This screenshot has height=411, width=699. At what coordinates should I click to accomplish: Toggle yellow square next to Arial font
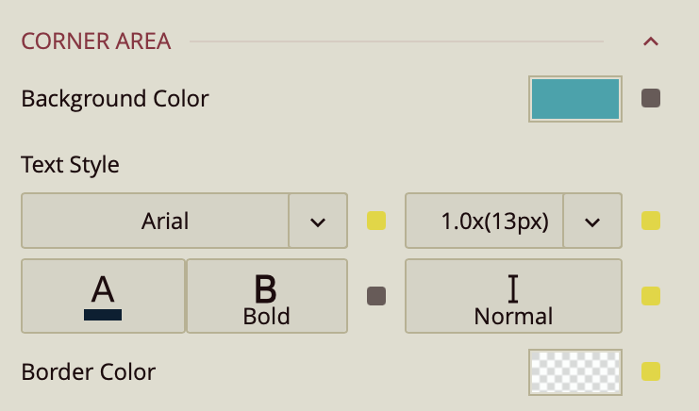(376, 222)
